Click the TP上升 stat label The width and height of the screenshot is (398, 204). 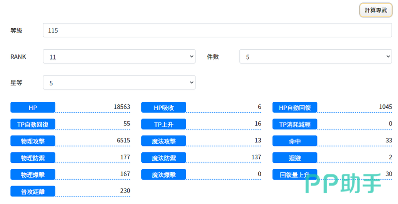pyautogui.click(x=164, y=124)
